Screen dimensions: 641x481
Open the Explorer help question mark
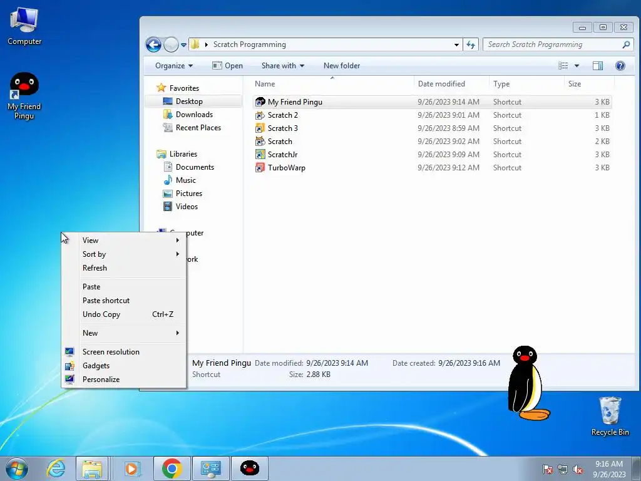click(620, 66)
